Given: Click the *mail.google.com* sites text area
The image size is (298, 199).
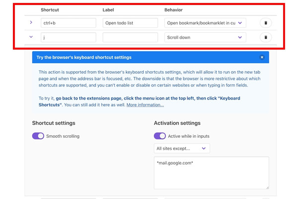Looking at the screenshot, I should [212, 173].
